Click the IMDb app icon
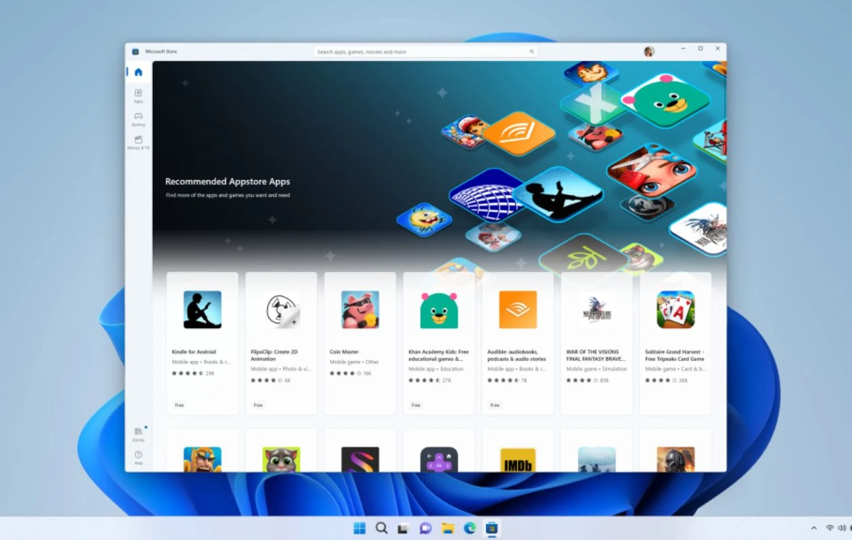 point(517,462)
